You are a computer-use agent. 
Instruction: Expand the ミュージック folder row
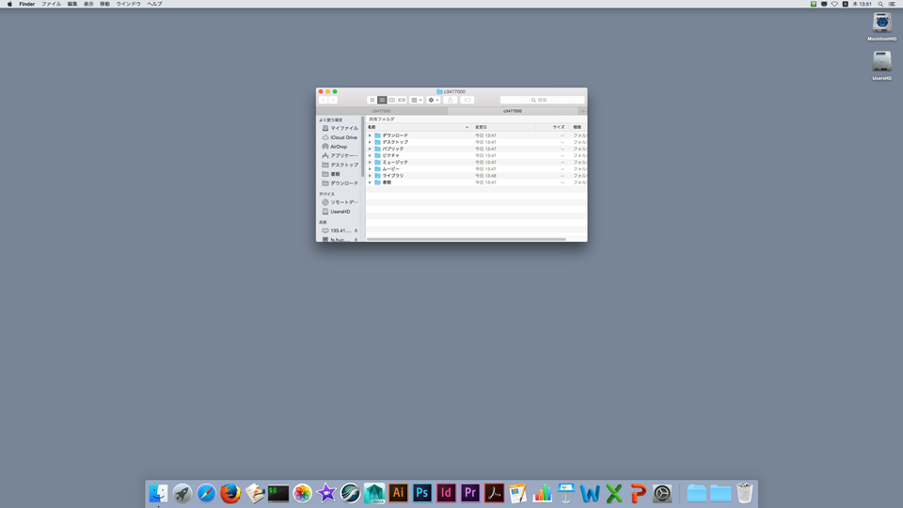[370, 163]
